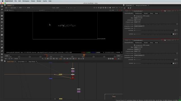
Task: Click the timeline start frame field 1036
Action: pos(7,56)
